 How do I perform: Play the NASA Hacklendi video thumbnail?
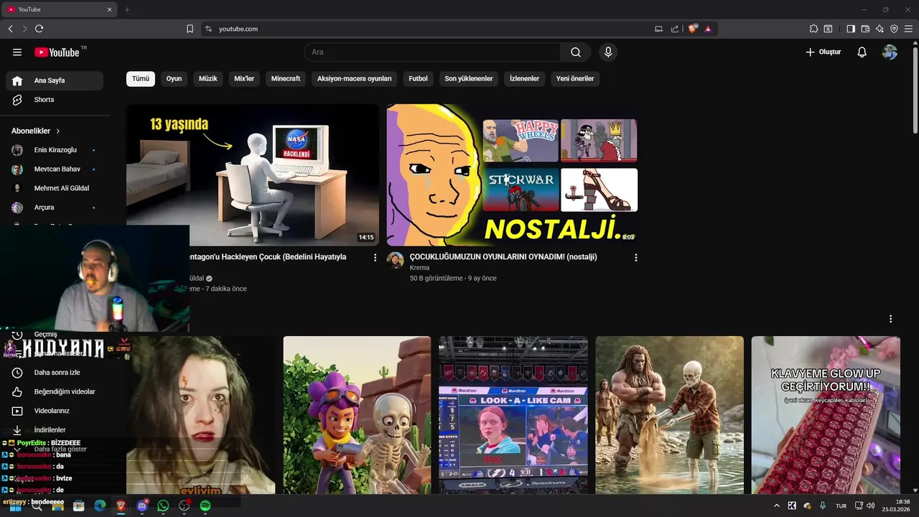coord(253,175)
